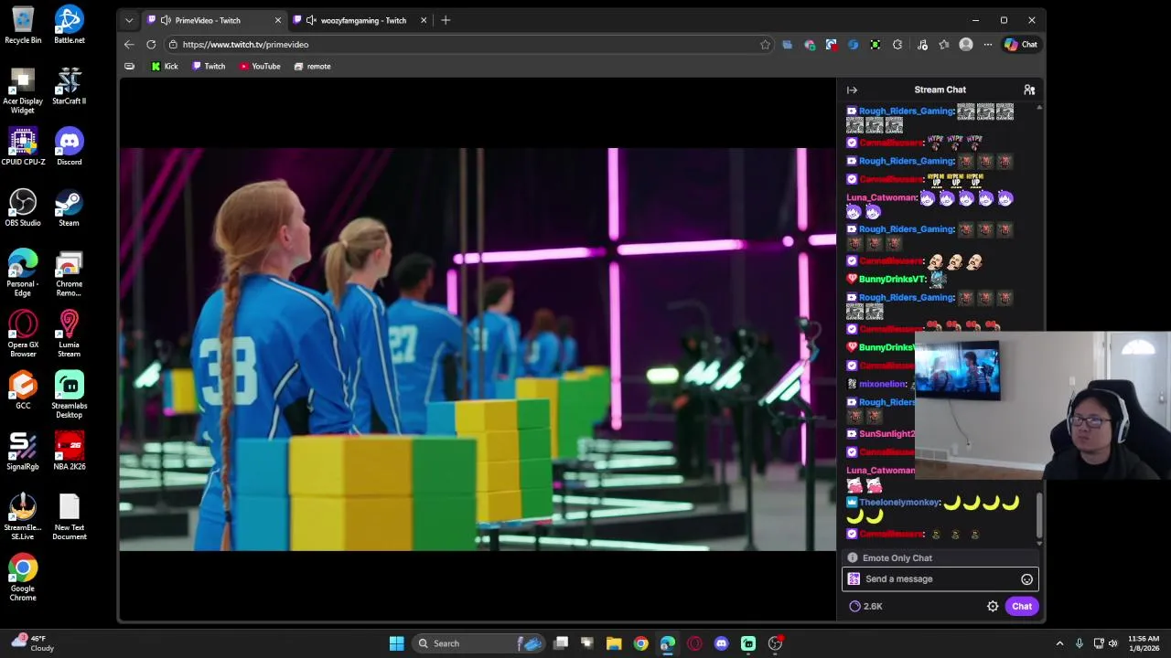
Task: Open the weather widget 46°F Cloudy
Action: [33, 643]
